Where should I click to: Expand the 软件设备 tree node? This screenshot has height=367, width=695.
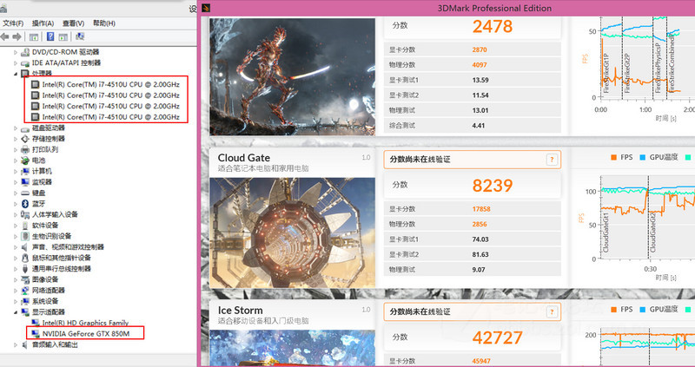pos(16,226)
